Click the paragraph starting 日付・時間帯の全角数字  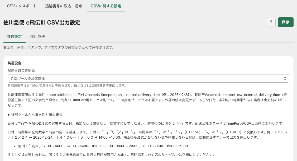pyautogui.click(x=147, y=135)
